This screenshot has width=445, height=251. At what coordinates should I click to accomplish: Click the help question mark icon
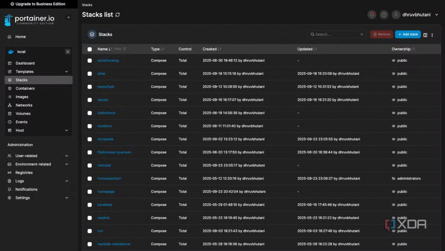click(x=384, y=15)
